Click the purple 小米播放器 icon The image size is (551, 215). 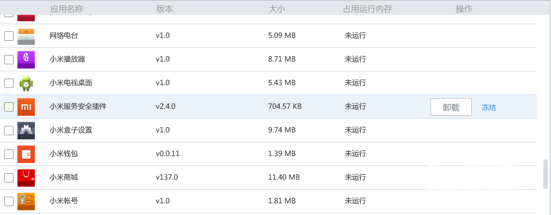[x=26, y=60]
